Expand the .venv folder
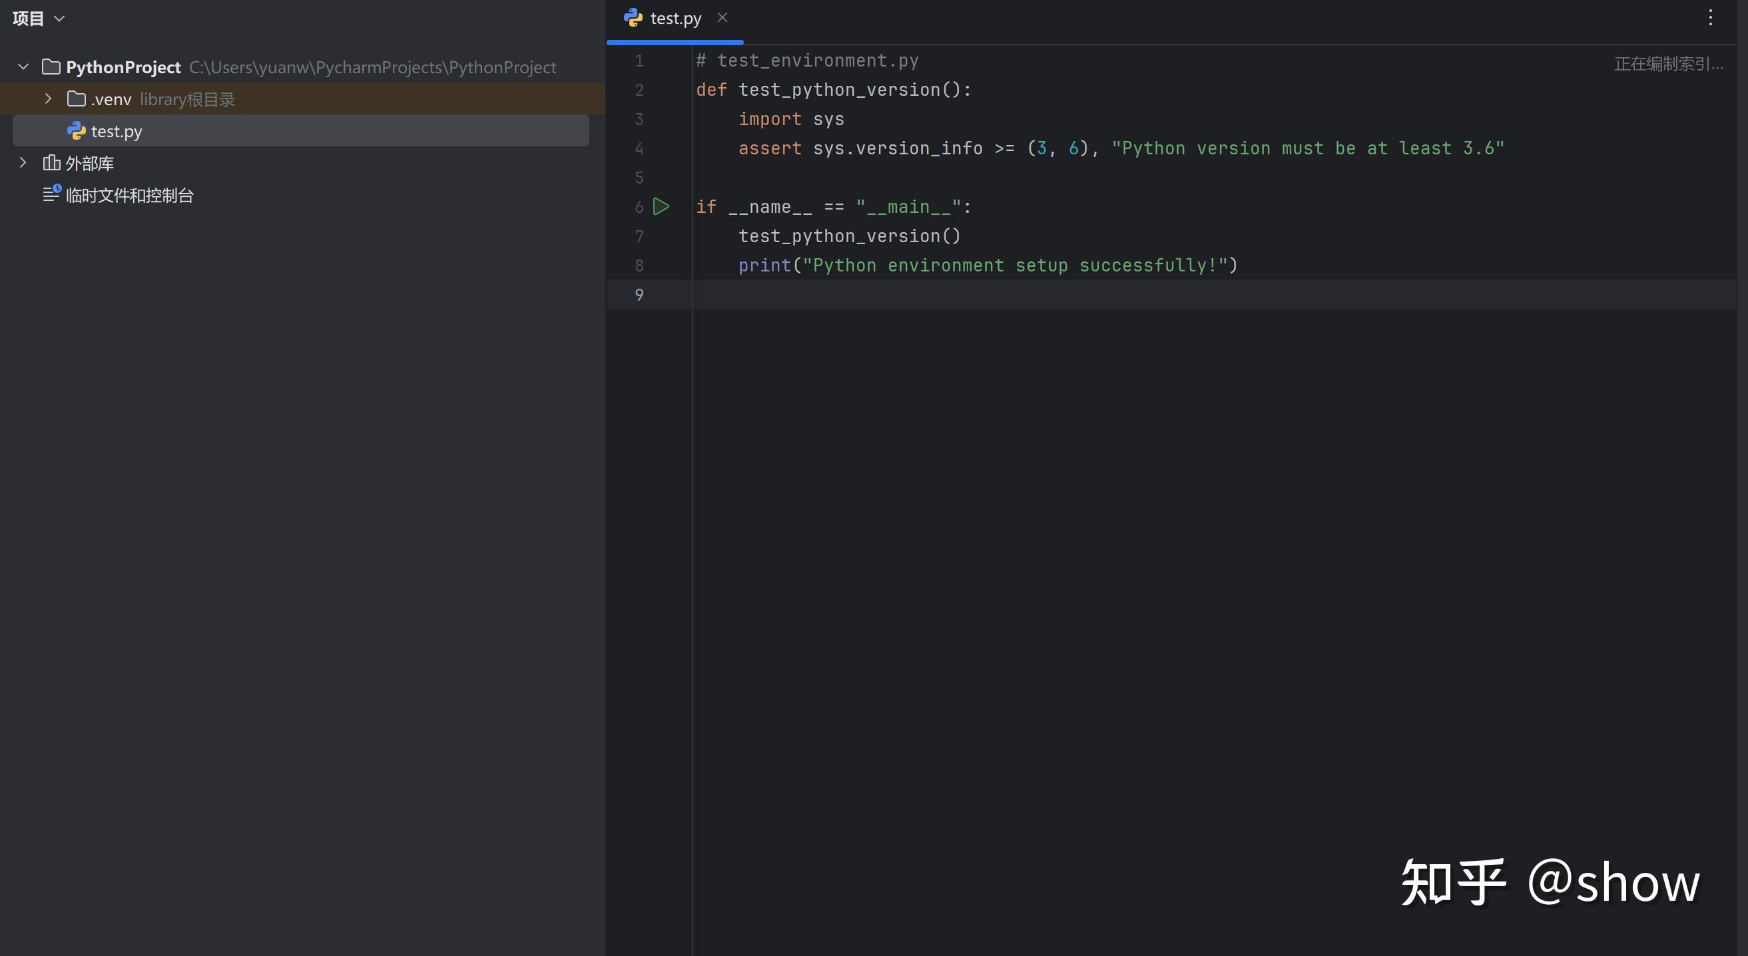This screenshot has width=1748, height=956. (47, 99)
